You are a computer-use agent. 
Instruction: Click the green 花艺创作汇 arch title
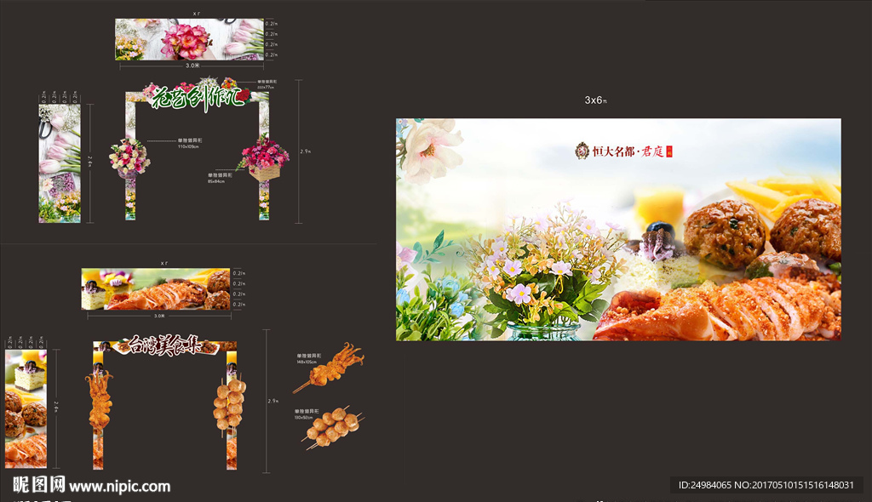click(x=200, y=96)
